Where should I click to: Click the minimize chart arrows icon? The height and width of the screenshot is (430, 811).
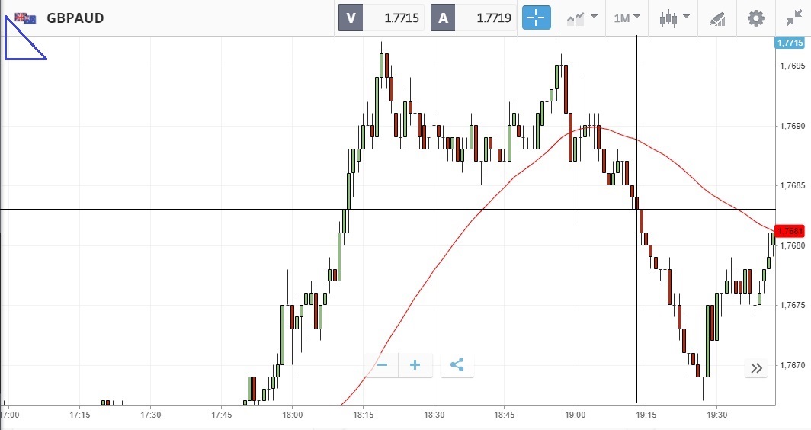(x=793, y=18)
